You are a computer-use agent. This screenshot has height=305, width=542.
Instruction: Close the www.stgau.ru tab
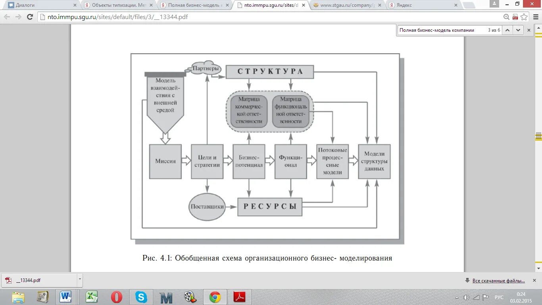pyautogui.click(x=380, y=5)
